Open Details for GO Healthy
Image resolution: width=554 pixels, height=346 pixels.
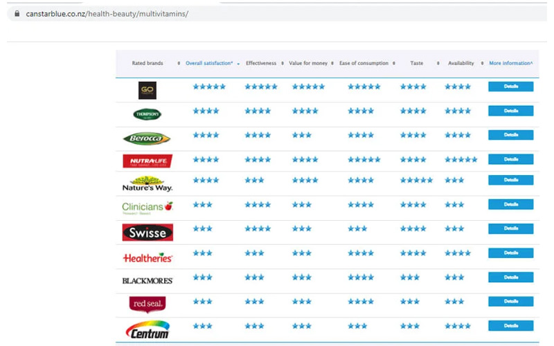click(x=511, y=86)
